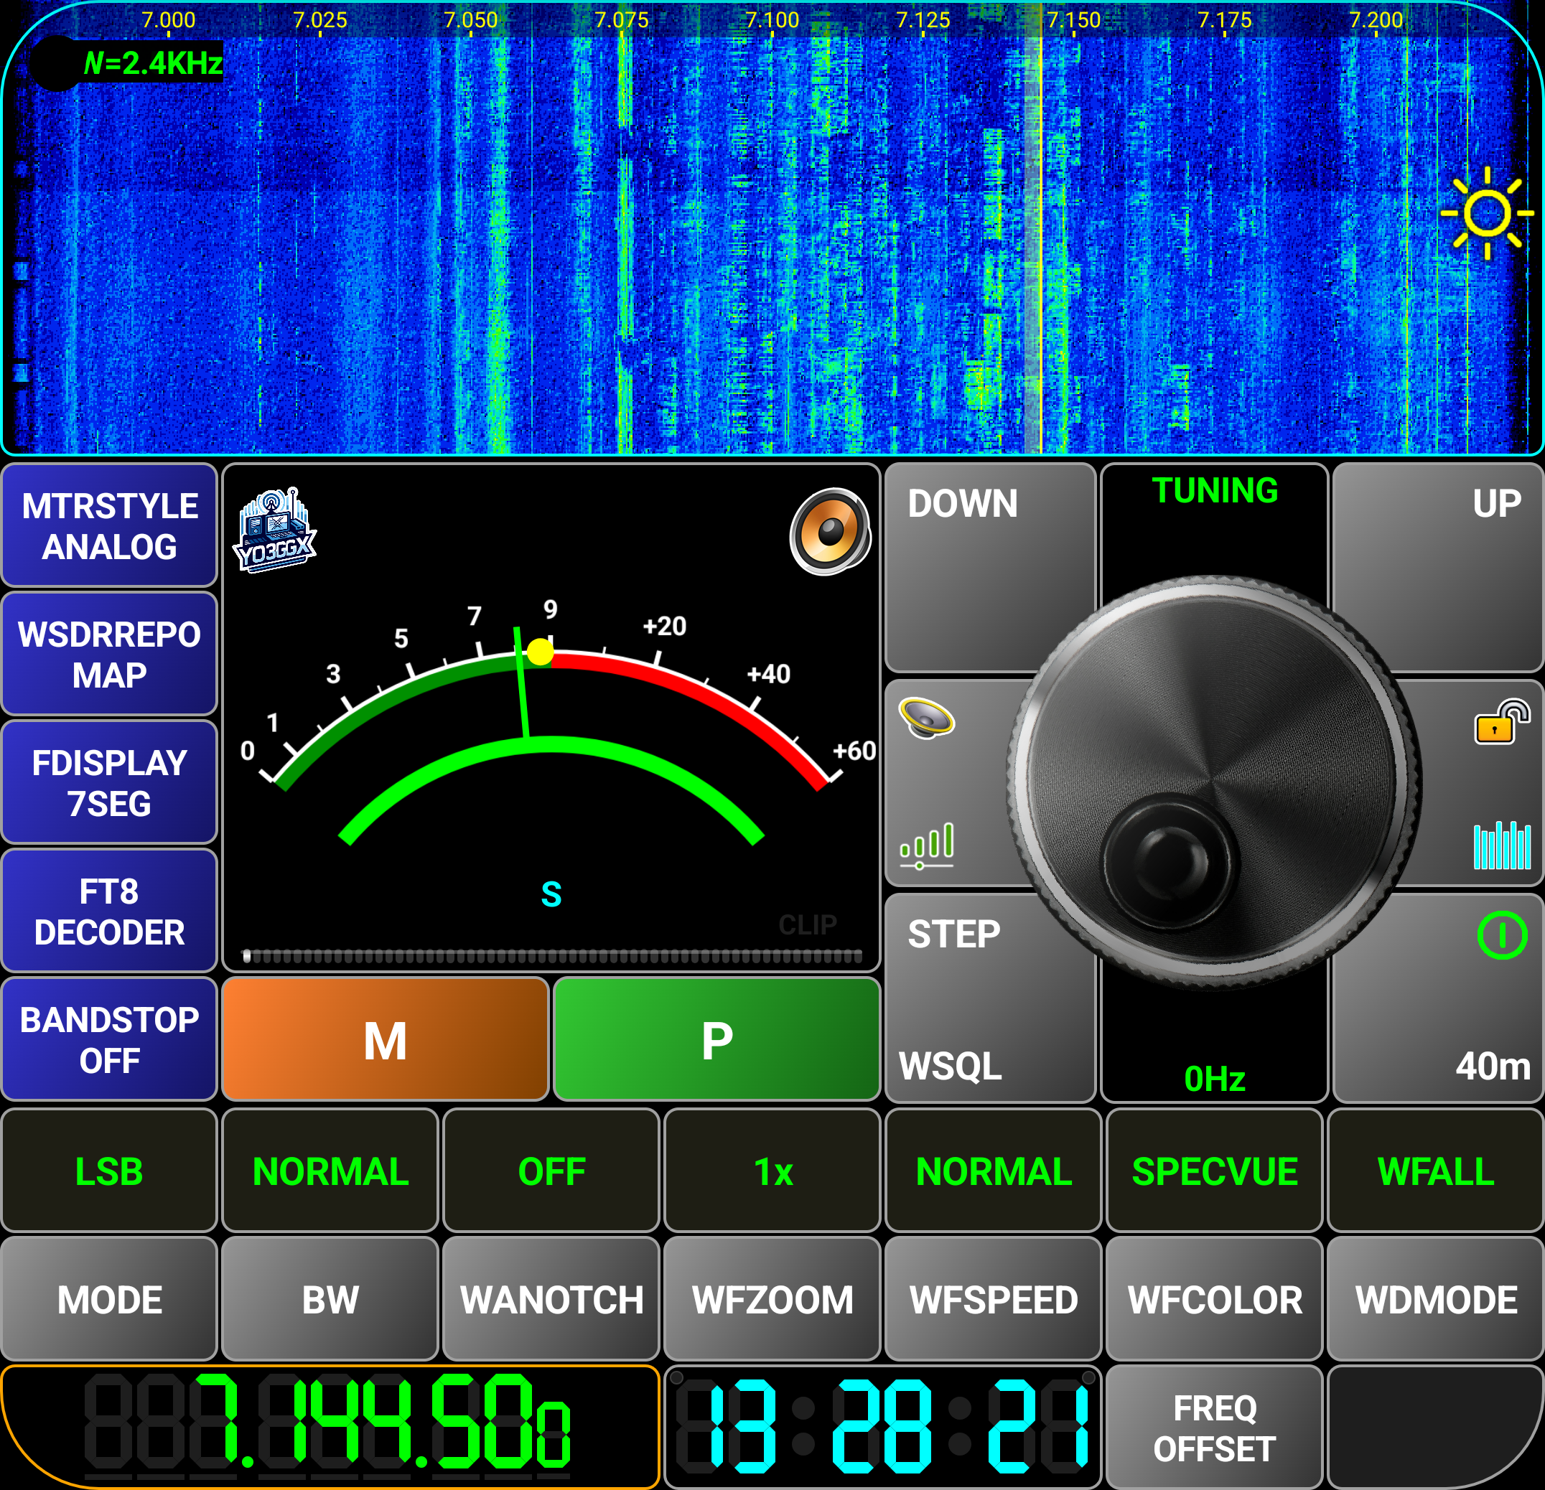Open the WSDRREPO MAP panel

pyautogui.click(x=110, y=654)
